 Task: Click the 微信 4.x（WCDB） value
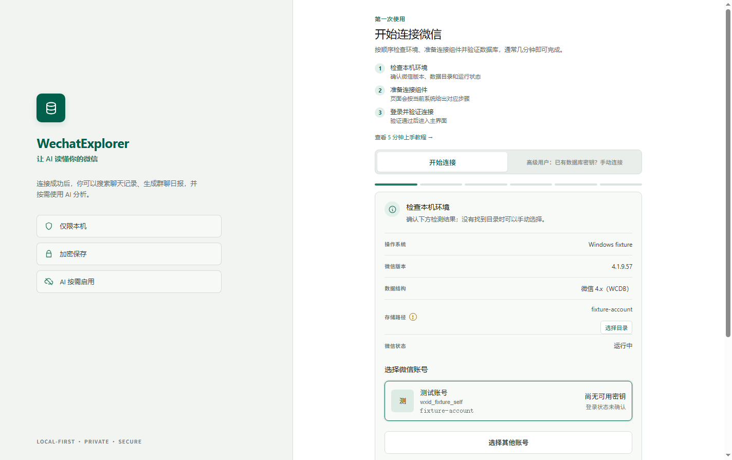pos(607,289)
